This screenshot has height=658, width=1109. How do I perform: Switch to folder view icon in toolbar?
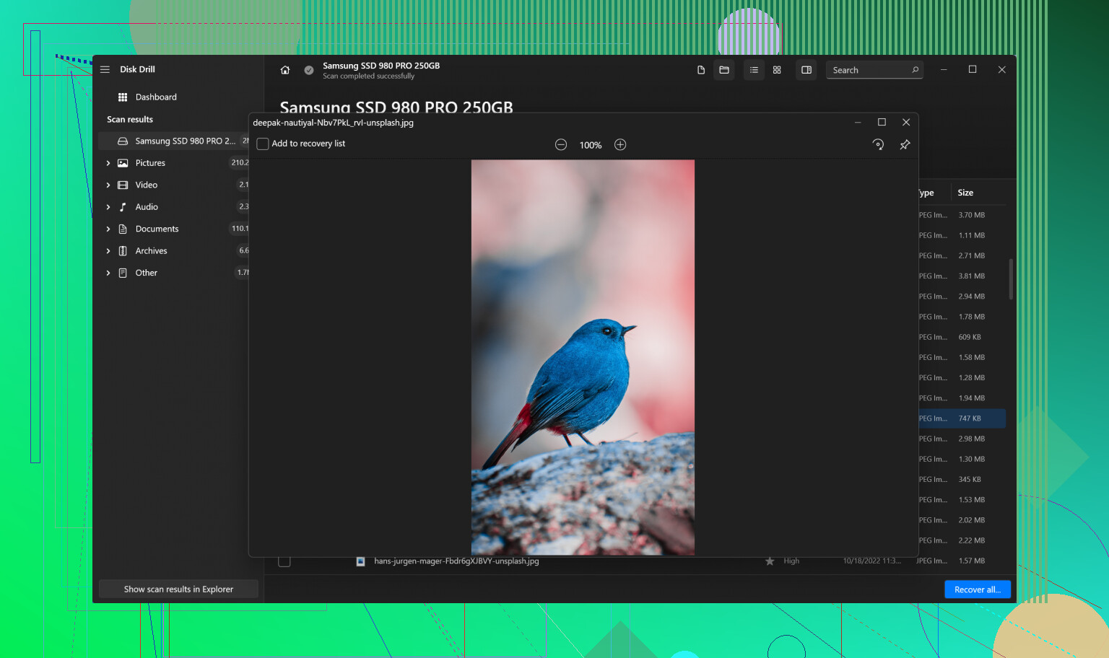pyautogui.click(x=724, y=70)
